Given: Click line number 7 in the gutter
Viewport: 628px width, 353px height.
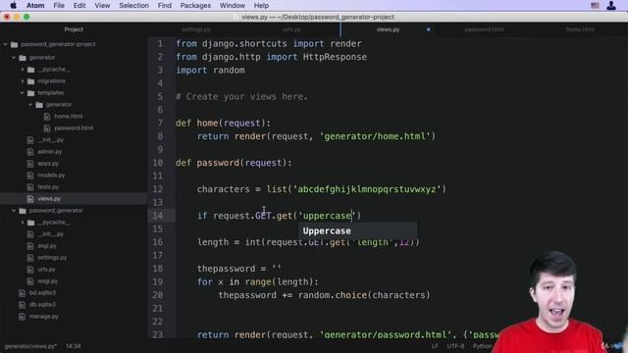Looking at the screenshot, I should 160,124.
